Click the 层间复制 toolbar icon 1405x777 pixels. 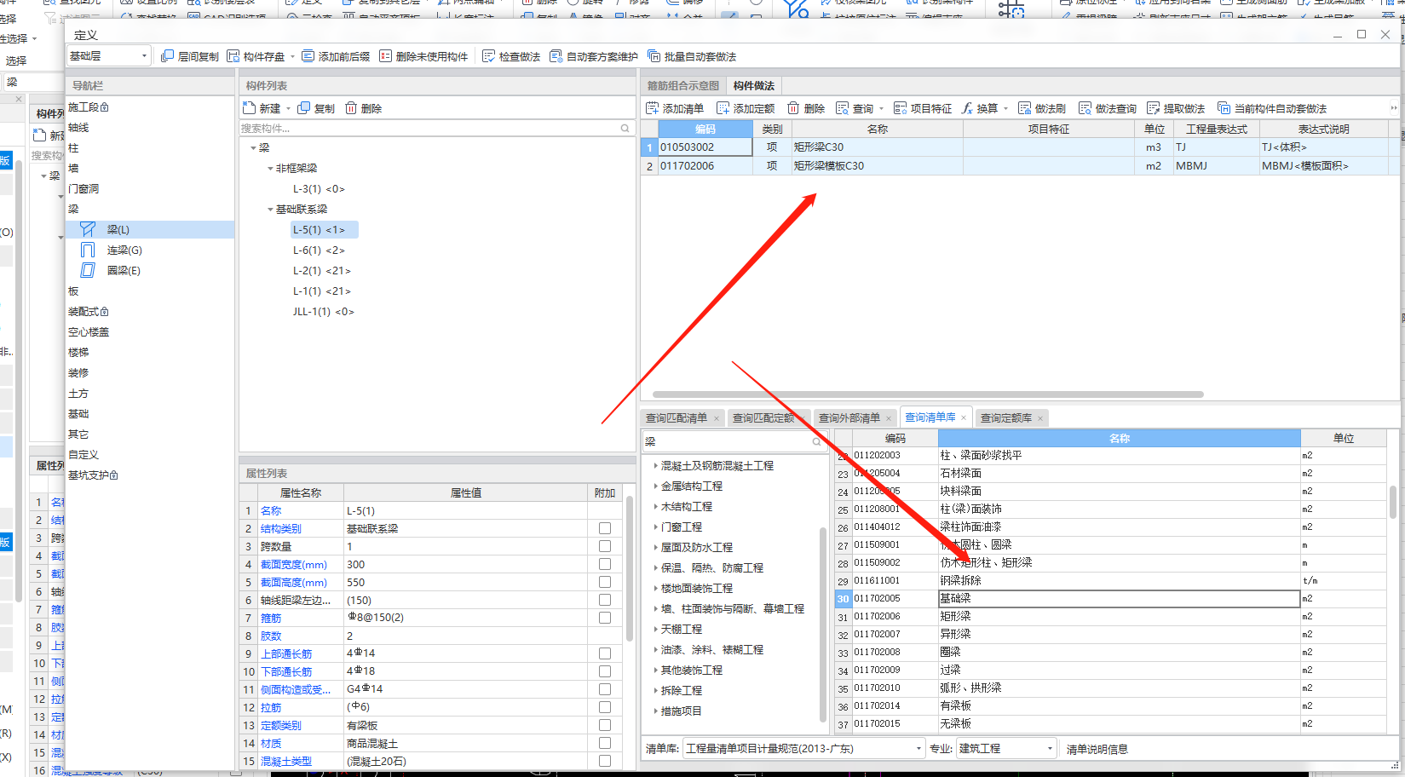coord(167,56)
